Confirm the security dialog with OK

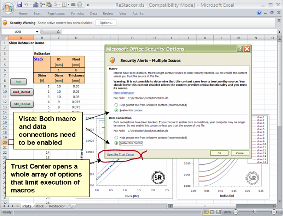click(219, 153)
